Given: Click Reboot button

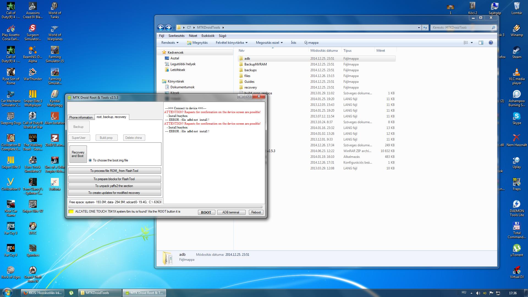Looking at the screenshot, I should (256, 212).
